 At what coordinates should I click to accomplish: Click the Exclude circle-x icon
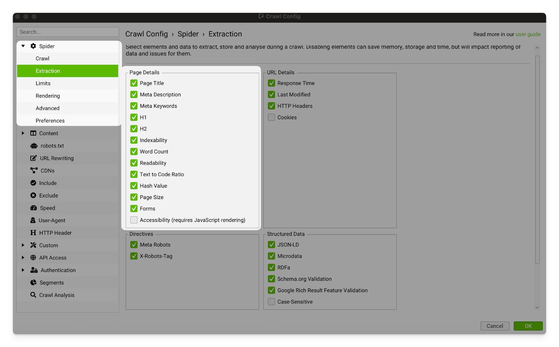click(33, 196)
